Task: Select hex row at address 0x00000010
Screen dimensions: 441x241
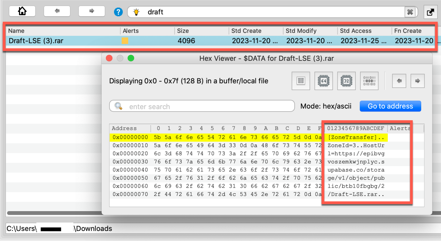Action: tap(130, 145)
